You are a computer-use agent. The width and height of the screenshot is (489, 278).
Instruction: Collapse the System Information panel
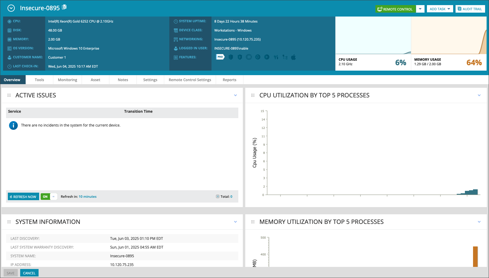(x=235, y=222)
